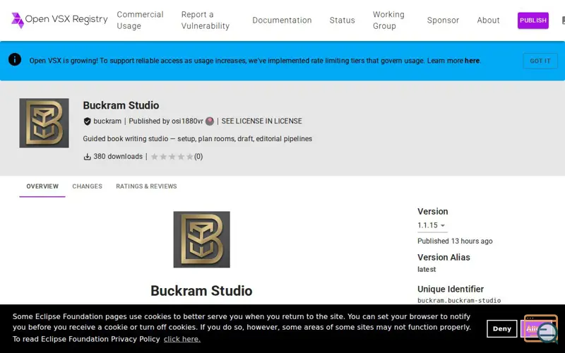
Task: Click the buckram.buckram-studio unique identifier
Action: [x=459, y=301]
